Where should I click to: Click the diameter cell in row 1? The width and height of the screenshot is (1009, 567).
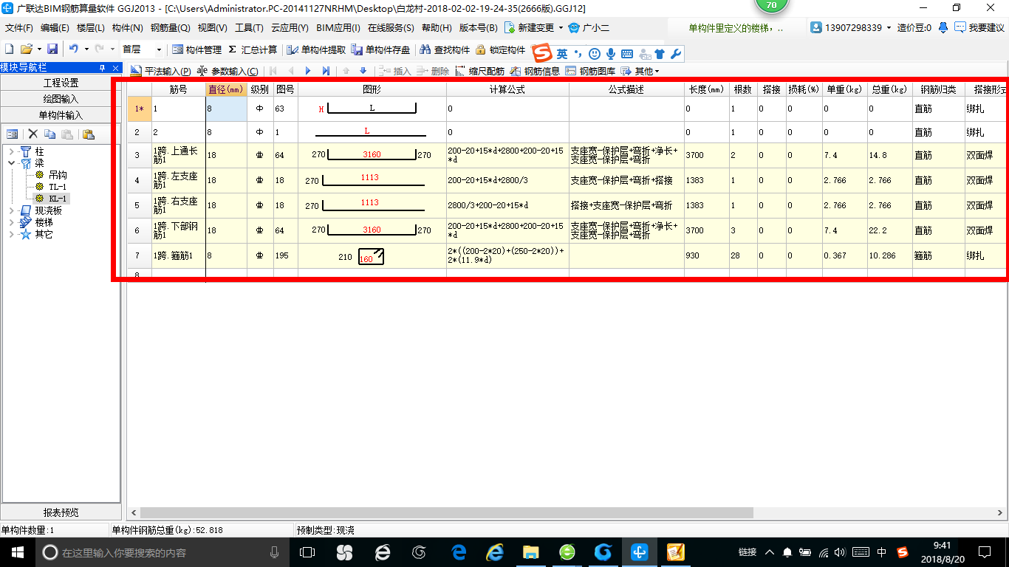point(226,109)
